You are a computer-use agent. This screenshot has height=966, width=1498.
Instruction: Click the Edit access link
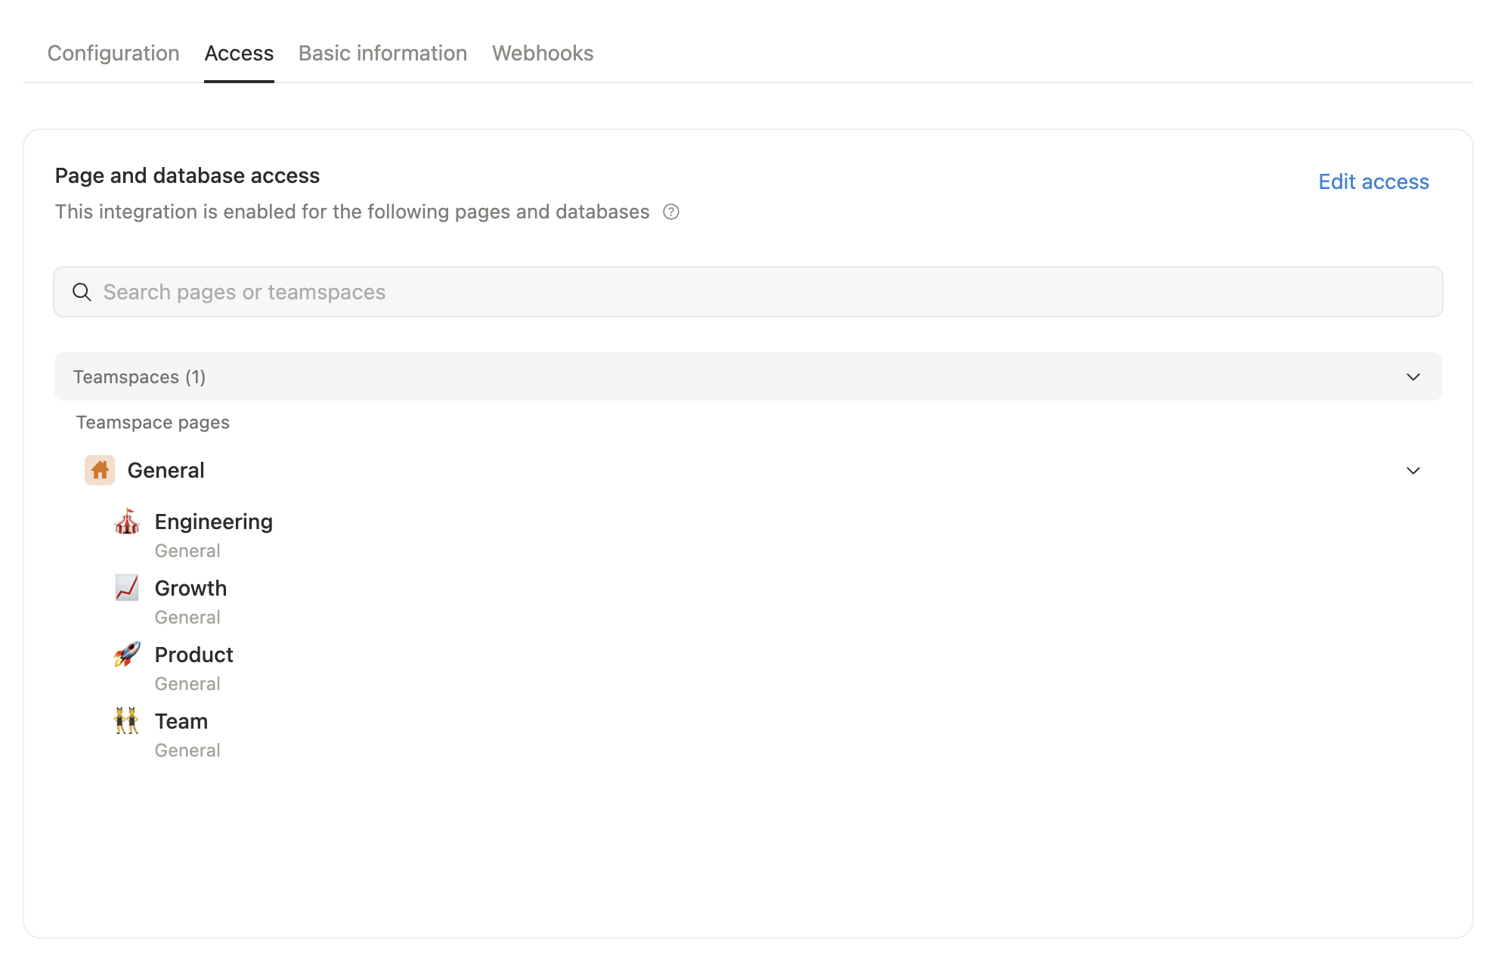tap(1373, 181)
